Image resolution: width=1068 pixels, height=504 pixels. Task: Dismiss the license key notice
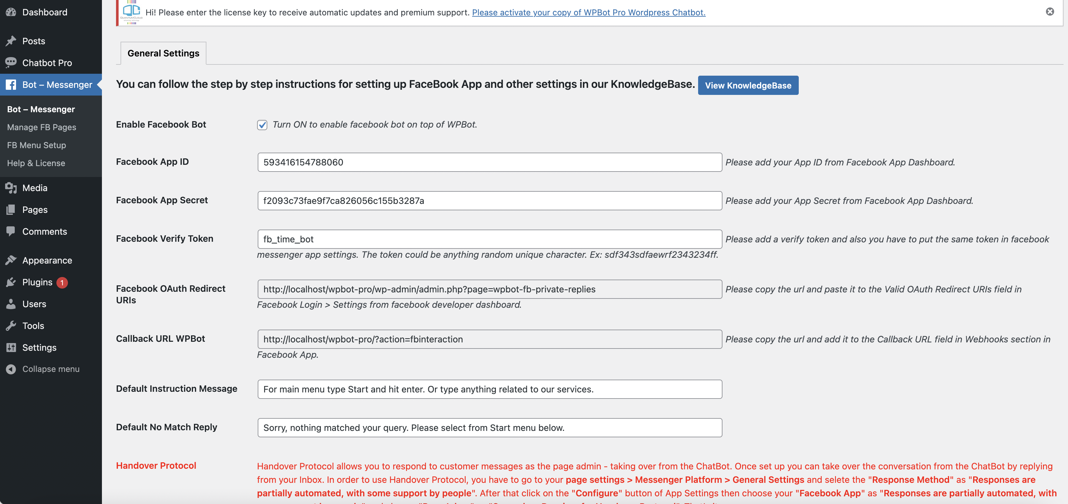[1050, 12]
